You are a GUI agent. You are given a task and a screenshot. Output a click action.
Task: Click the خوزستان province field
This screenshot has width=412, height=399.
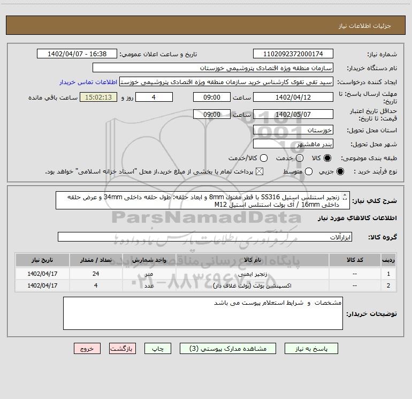(x=293, y=130)
